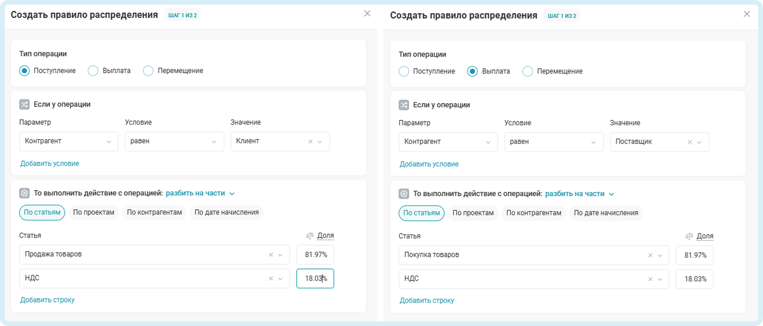Viewport: 763px width, 326px height.
Task: Clear Покупка товаров article selection
Action: [x=650, y=255]
